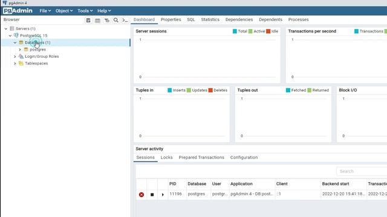This screenshot has width=387, height=217.
Task: Sort sessions by Client column header
Action: pyautogui.click(x=282, y=184)
